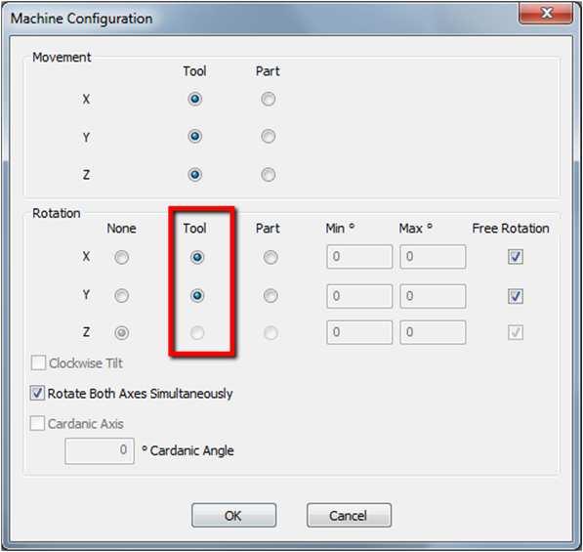Image resolution: width=583 pixels, height=552 pixels.
Task: Click the Z rotation Min field
Action: (359, 332)
